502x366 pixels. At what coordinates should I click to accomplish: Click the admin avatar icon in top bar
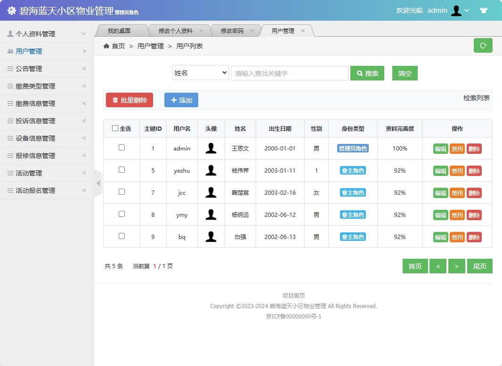coord(455,10)
